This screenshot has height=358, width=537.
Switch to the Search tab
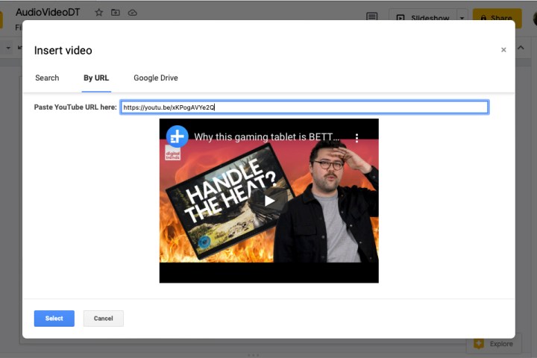pyautogui.click(x=47, y=78)
